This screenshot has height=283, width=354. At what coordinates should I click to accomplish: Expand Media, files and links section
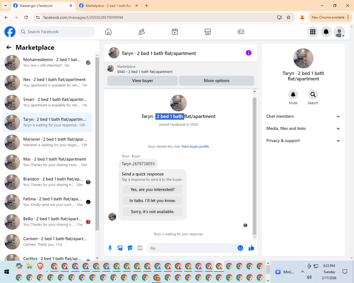303,129
